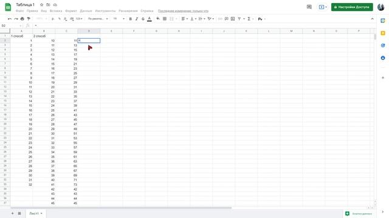Open the borders menu
Viewport: 389px width, 218px height.
165,19
